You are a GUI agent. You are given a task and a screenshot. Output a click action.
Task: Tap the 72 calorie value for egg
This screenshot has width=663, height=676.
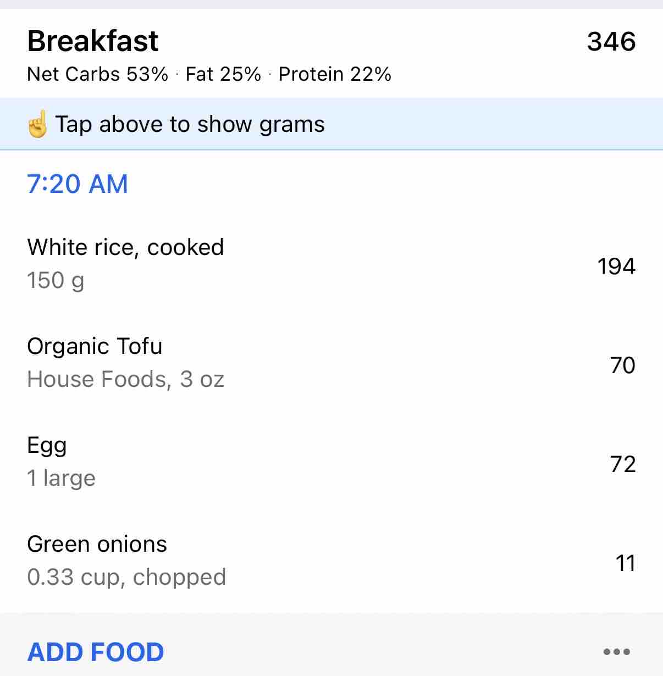(x=623, y=464)
